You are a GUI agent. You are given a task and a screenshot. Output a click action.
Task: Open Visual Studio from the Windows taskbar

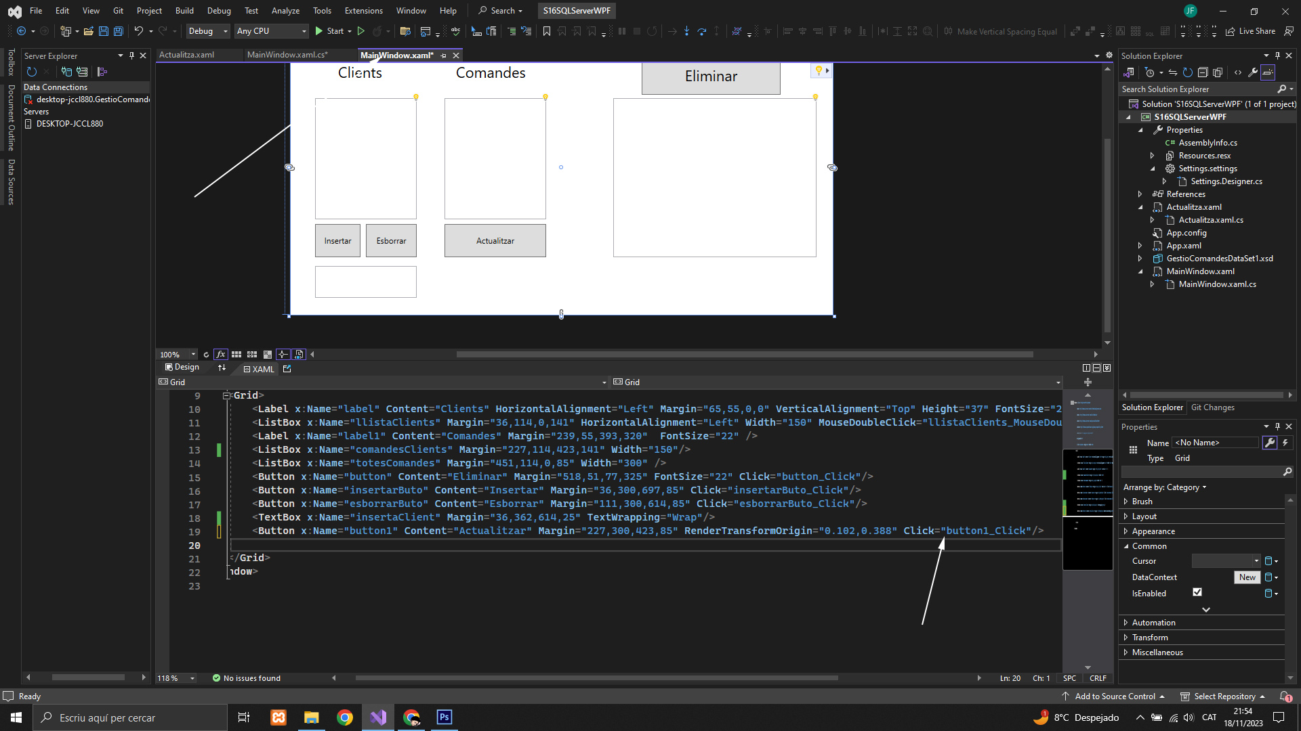point(378,717)
